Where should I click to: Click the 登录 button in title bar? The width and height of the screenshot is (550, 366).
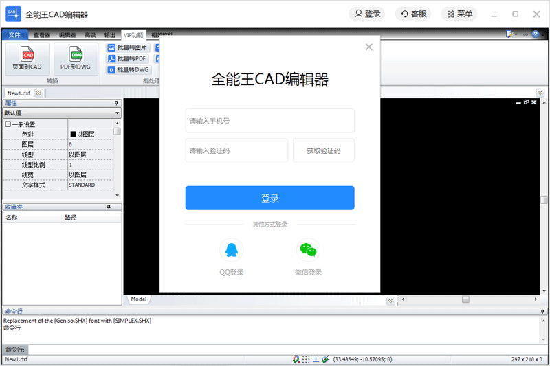click(x=367, y=14)
